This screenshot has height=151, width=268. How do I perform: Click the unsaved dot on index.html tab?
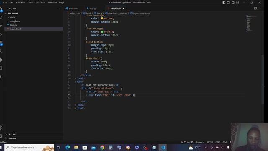[124, 8]
